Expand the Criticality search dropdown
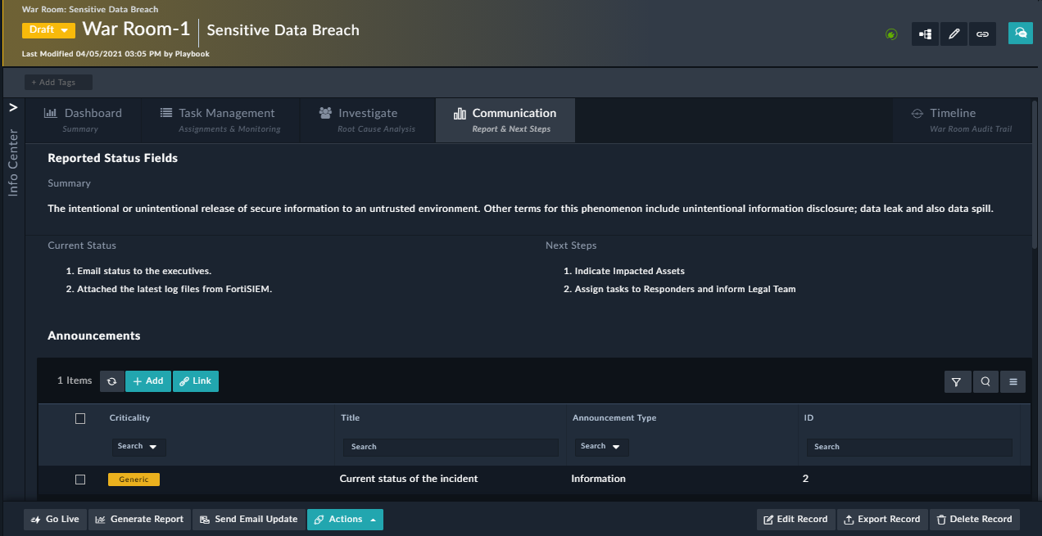 (x=138, y=447)
